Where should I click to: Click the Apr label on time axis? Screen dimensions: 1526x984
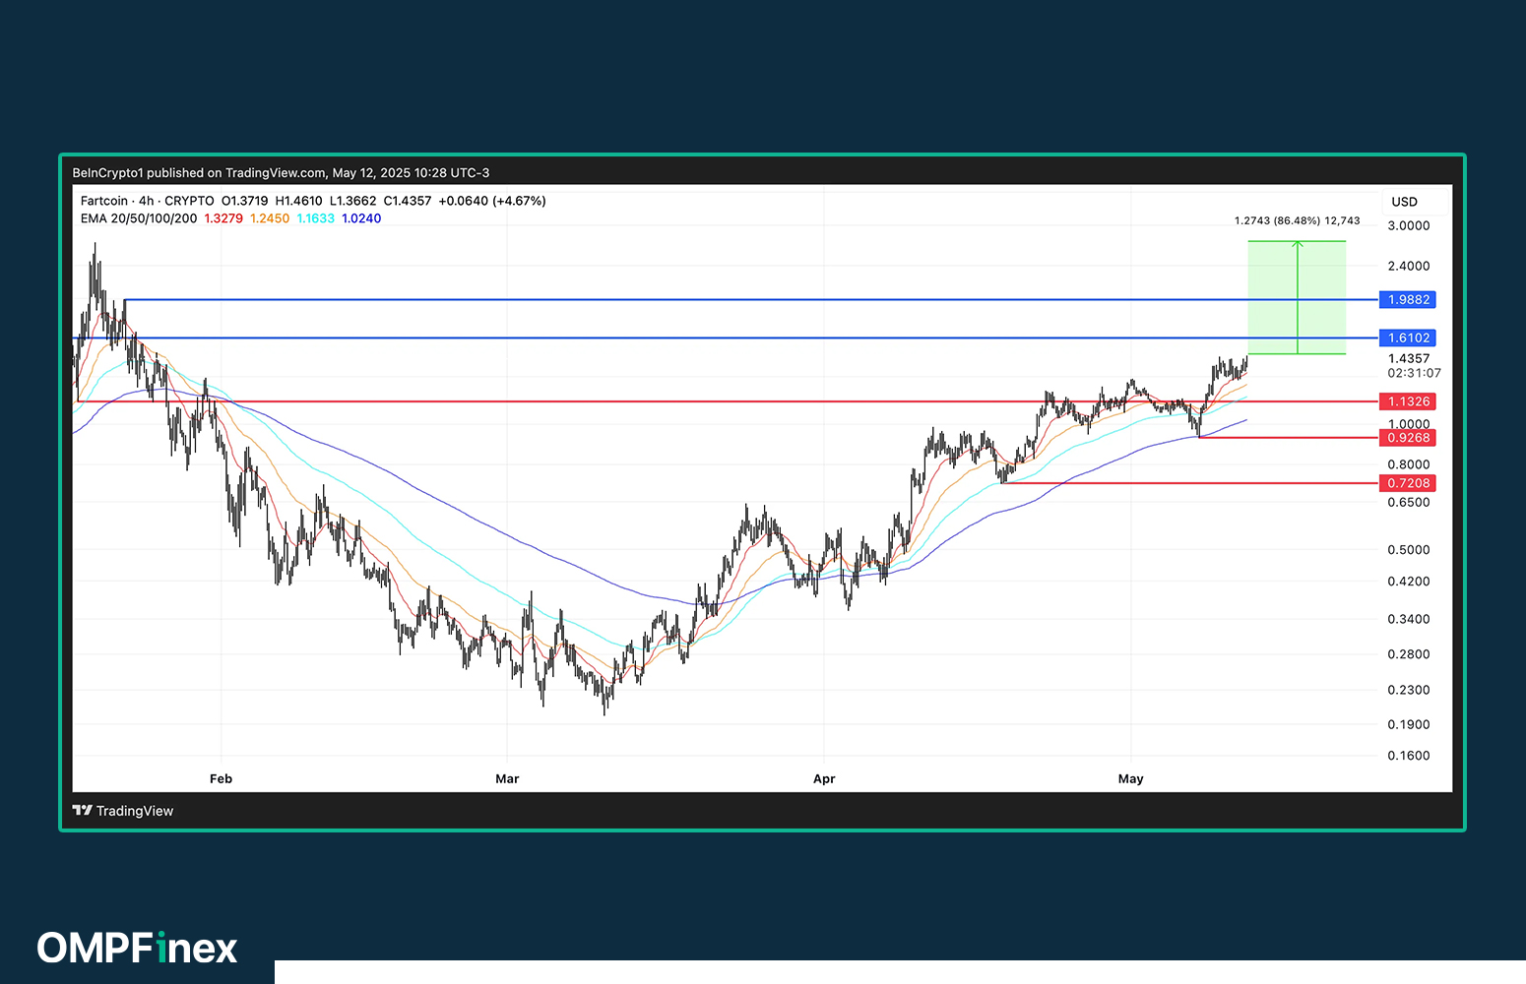(x=824, y=778)
